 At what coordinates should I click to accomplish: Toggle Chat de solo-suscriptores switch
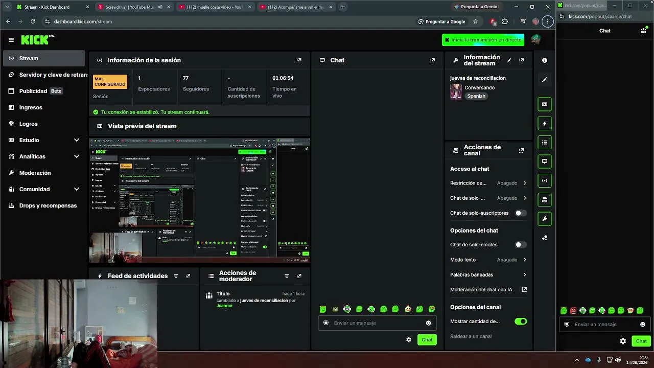[521, 213]
